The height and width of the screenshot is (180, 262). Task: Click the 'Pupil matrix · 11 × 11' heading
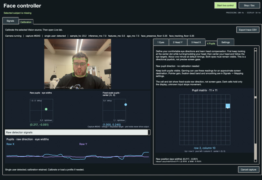204,90
